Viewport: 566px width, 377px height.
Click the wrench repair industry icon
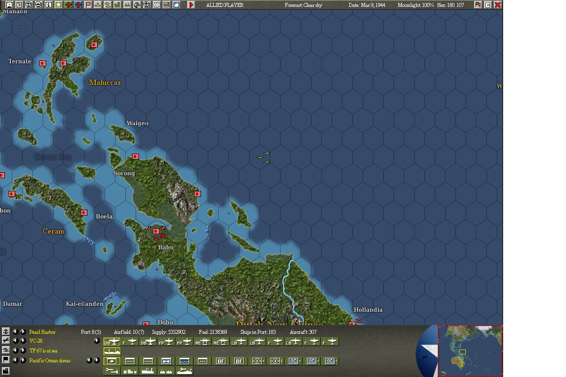112,371
